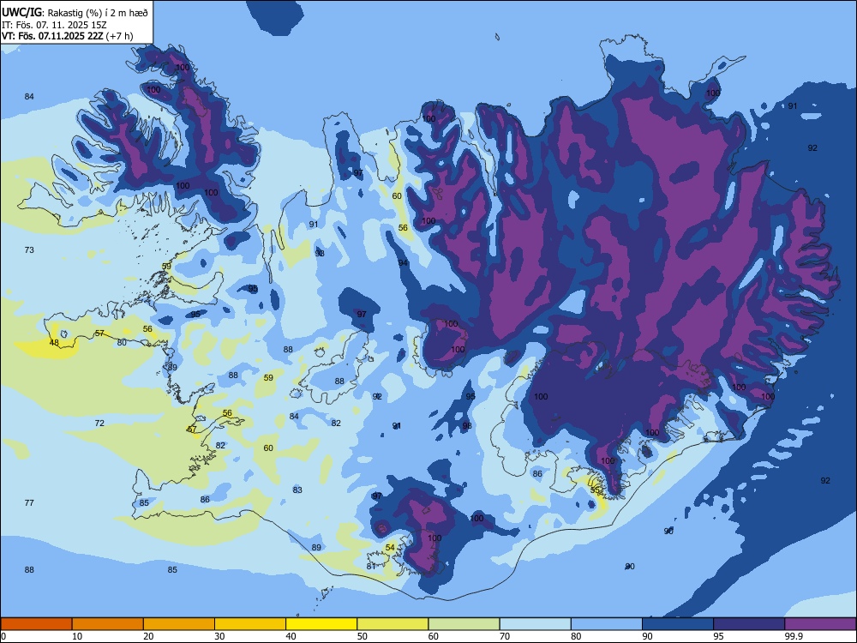Click the humidity value '48' on the map
The height and width of the screenshot is (643, 857).
pyautogui.click(x=53, y=343)
